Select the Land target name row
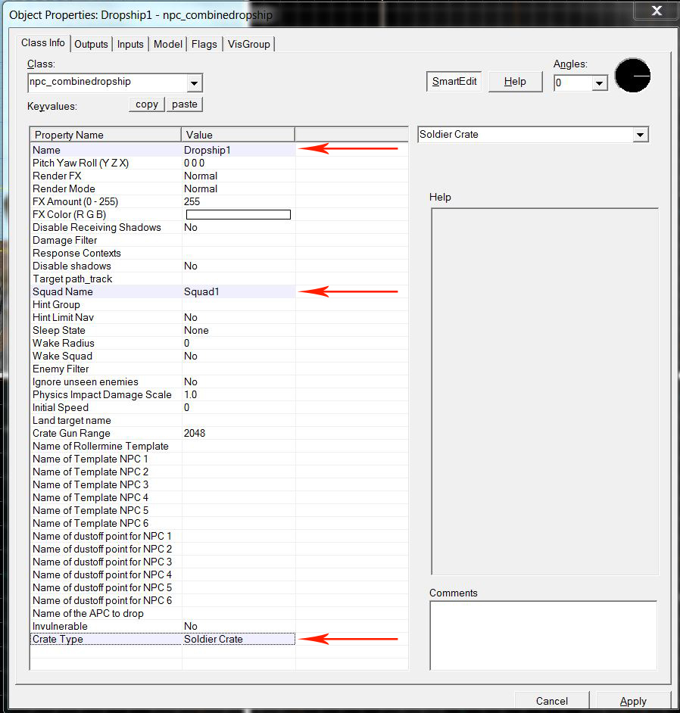This screenshot has width=680, height=713. (163, 421)
